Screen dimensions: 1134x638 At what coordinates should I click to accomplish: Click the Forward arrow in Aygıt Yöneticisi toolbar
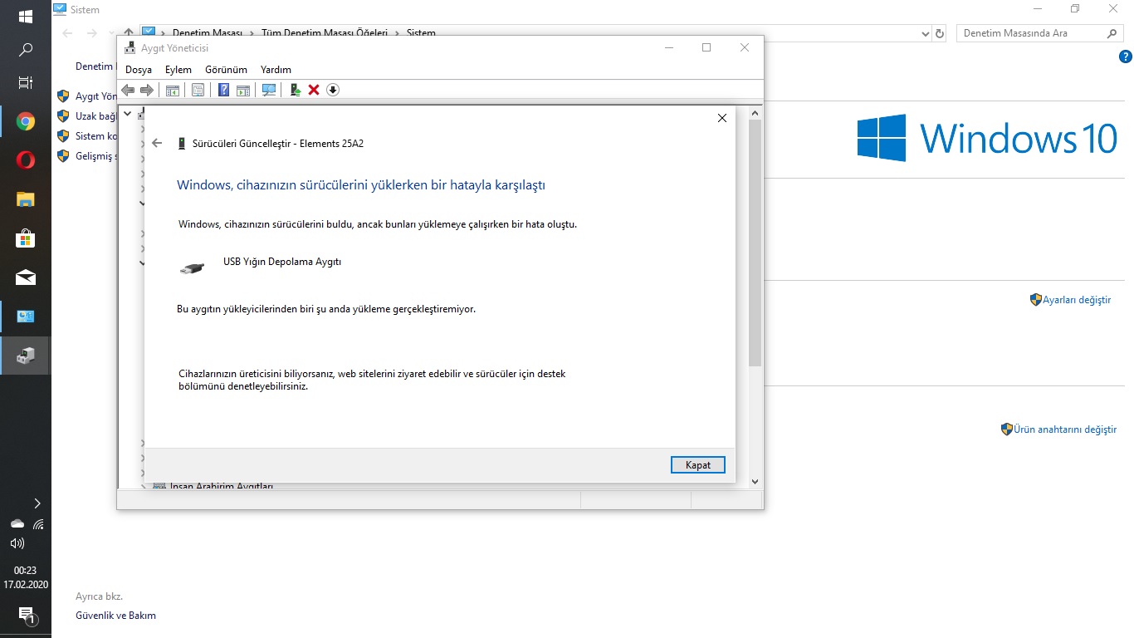point(147,90)
